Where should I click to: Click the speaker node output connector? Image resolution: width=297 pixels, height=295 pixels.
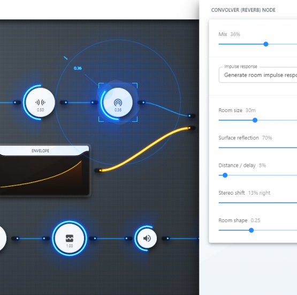pyautogui.click(x=167, y=238)
